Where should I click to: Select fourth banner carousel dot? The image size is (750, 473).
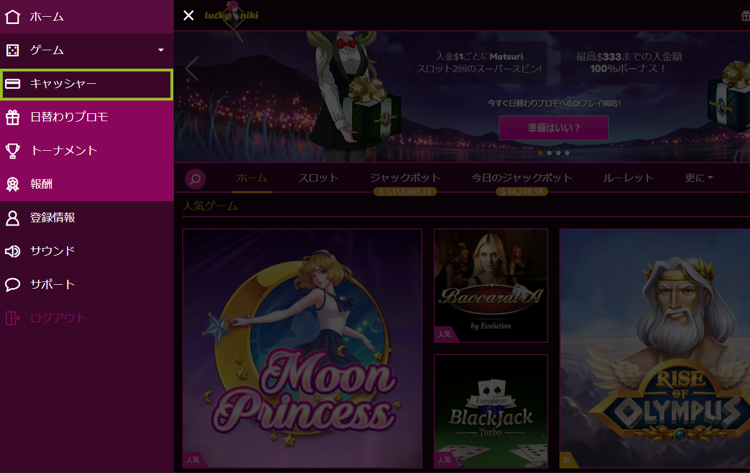(x=567, y=153)
